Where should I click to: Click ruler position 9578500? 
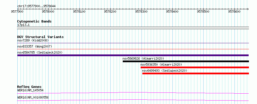pyautogui.click(x=203, y=12)
